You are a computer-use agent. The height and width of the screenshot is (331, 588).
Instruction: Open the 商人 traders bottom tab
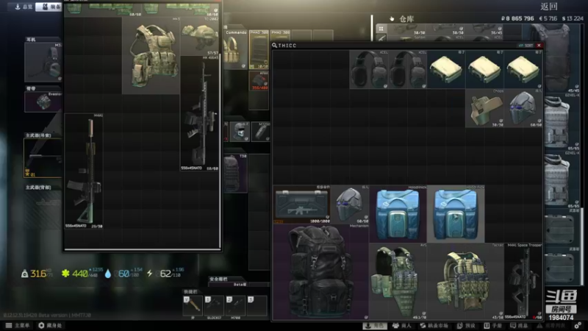402,326
